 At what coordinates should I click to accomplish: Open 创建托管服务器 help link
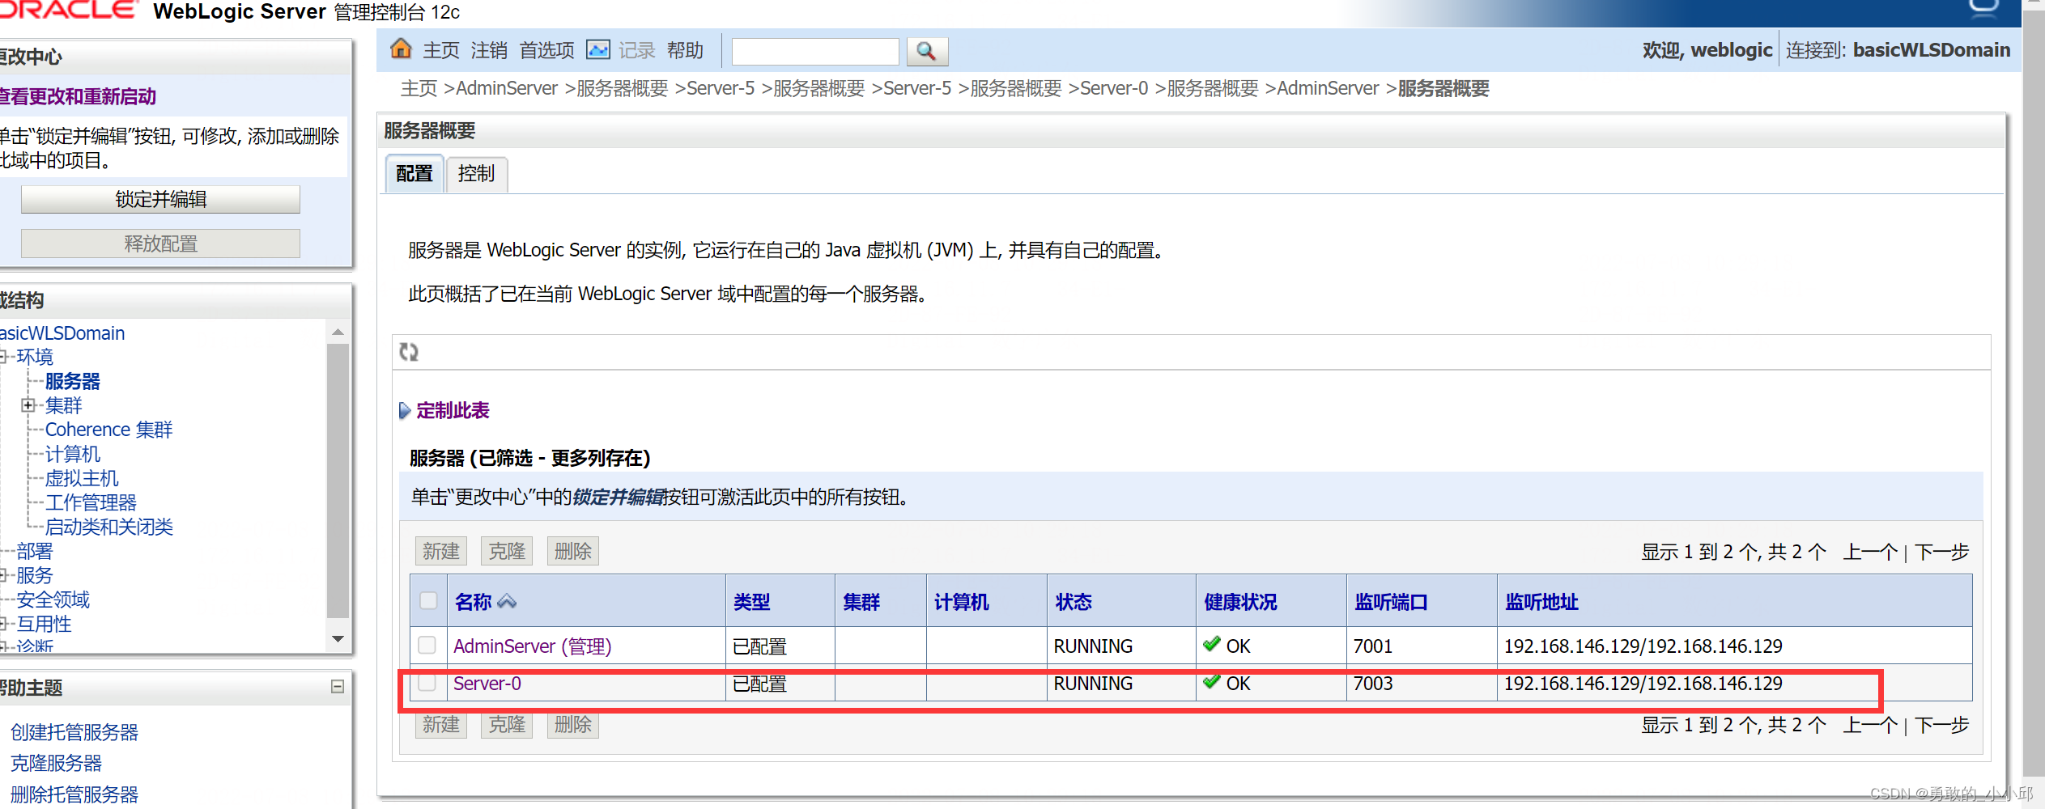(74, 732)
